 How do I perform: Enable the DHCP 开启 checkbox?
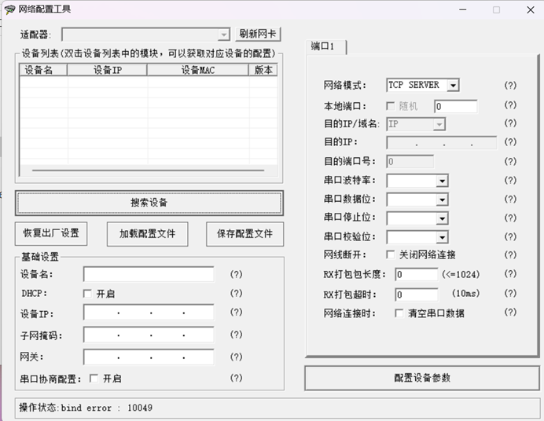[x=89, y=294]
